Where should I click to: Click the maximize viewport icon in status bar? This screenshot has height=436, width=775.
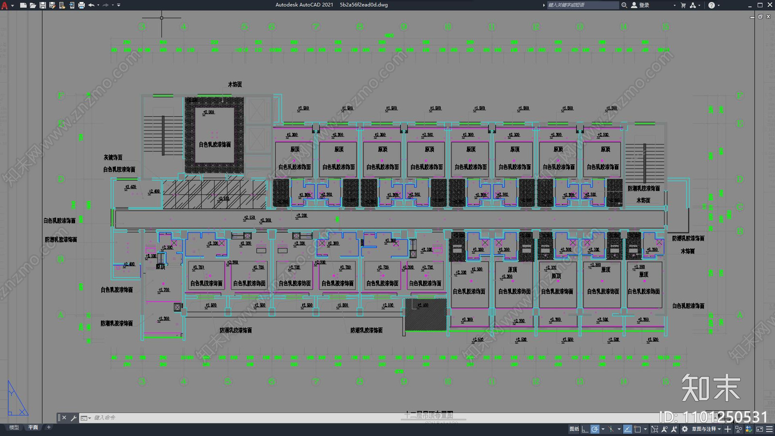(x=655, y=429)
